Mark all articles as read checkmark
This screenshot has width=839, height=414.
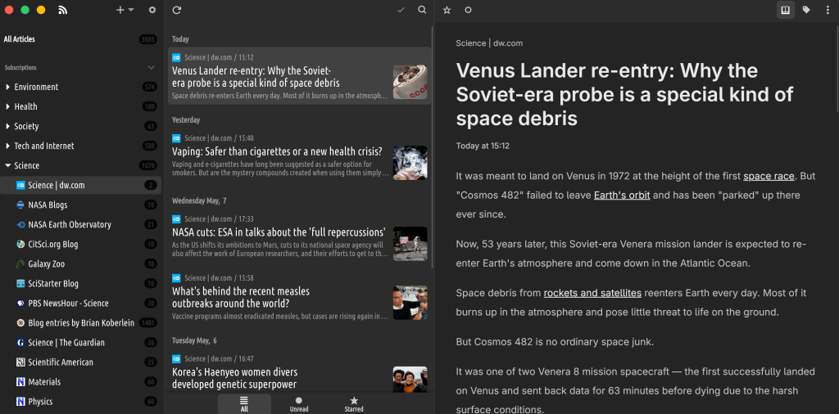401,10
